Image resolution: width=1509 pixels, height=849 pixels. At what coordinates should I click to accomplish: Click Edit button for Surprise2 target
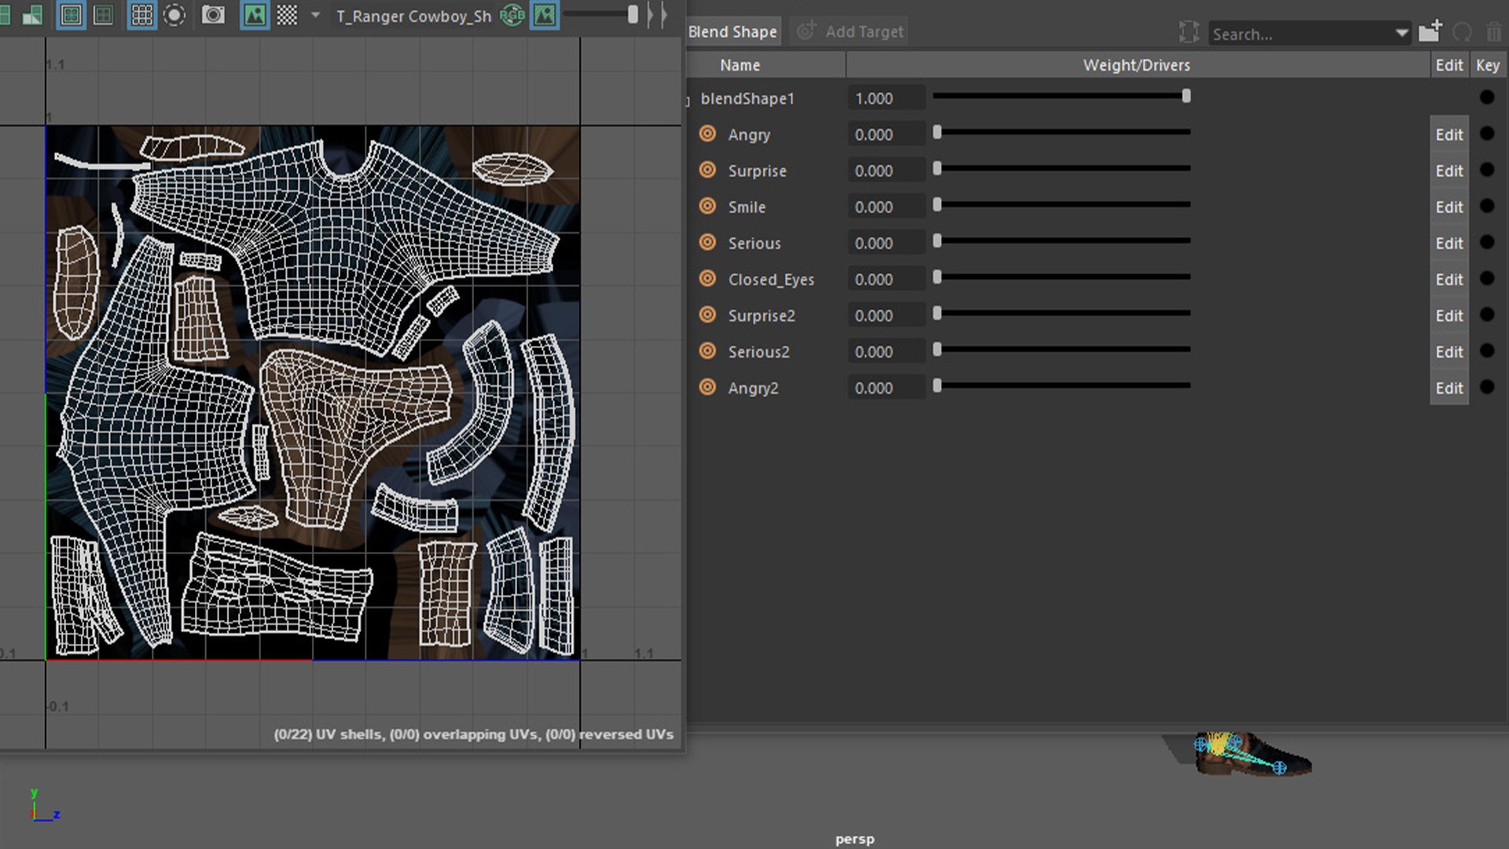[1449, 315]
